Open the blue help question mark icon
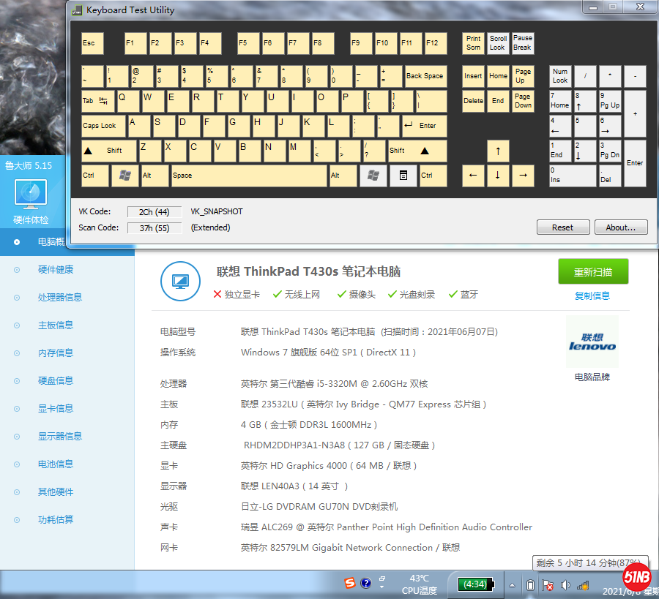Viewport: 659px width, 599px height. click(366, 583)
